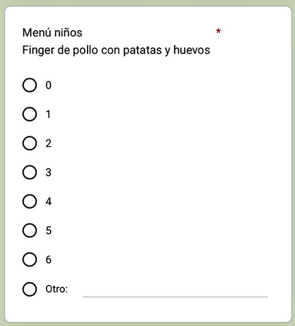Click the 'Otro:' label text
Viewport: 295px width, 326px height.
click(x=57, y=289)
